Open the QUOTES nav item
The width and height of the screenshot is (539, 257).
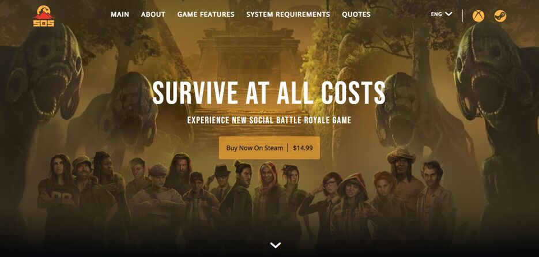[x=356, y=14]
